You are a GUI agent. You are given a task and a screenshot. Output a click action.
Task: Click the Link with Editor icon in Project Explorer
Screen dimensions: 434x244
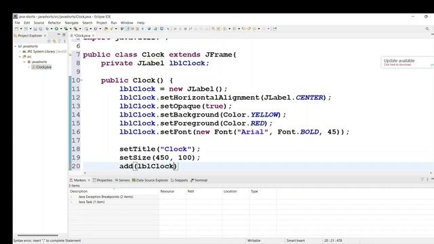[54, 41]
